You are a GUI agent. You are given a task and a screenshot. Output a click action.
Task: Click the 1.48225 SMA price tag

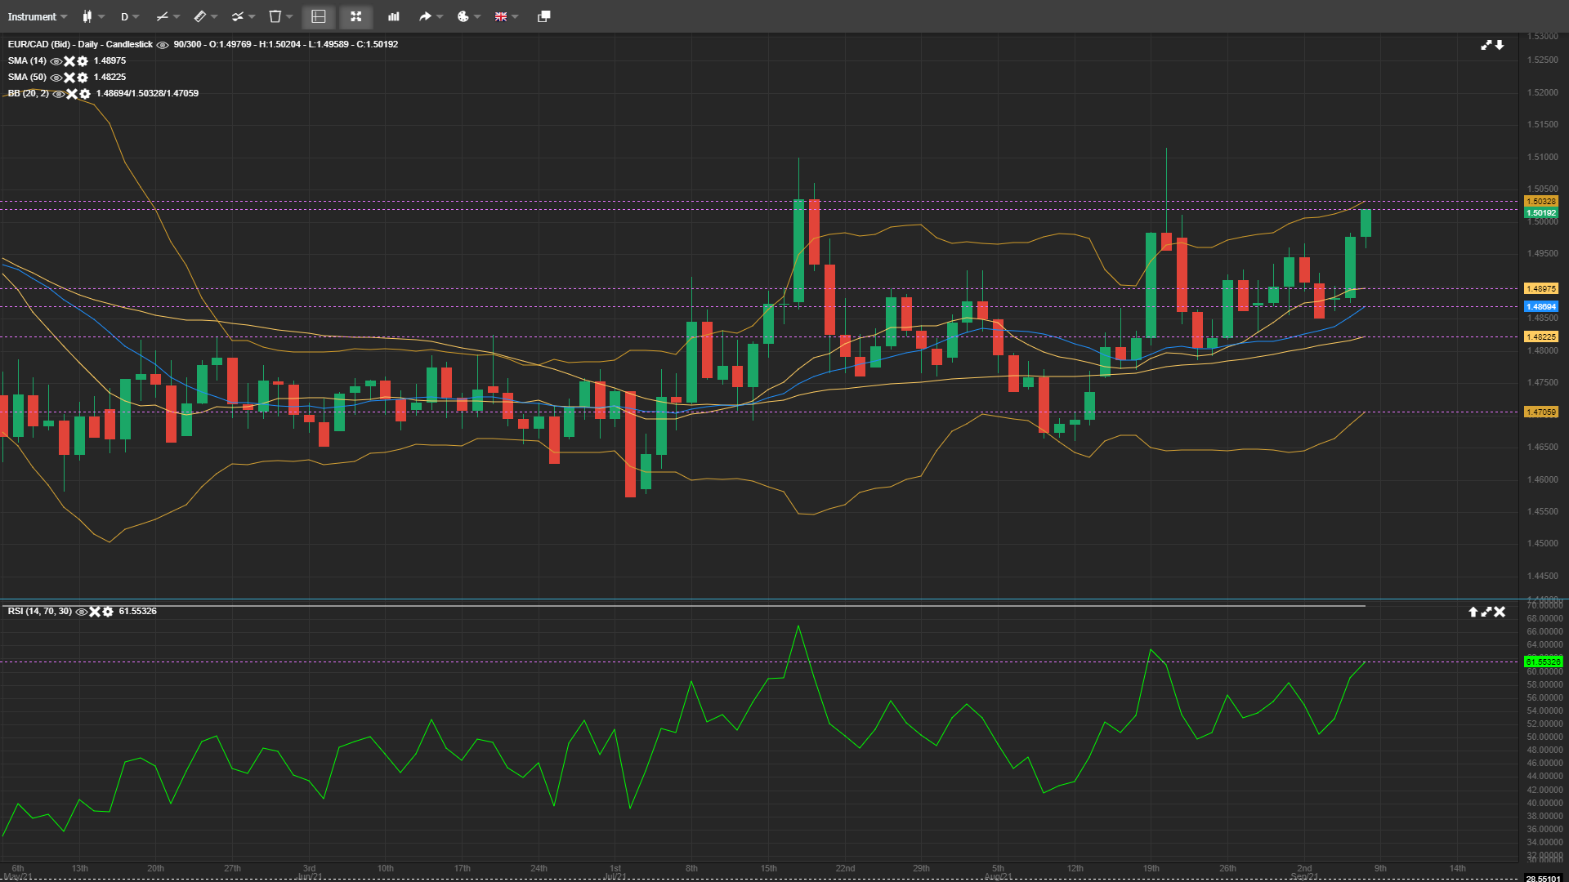(1541, 337)
